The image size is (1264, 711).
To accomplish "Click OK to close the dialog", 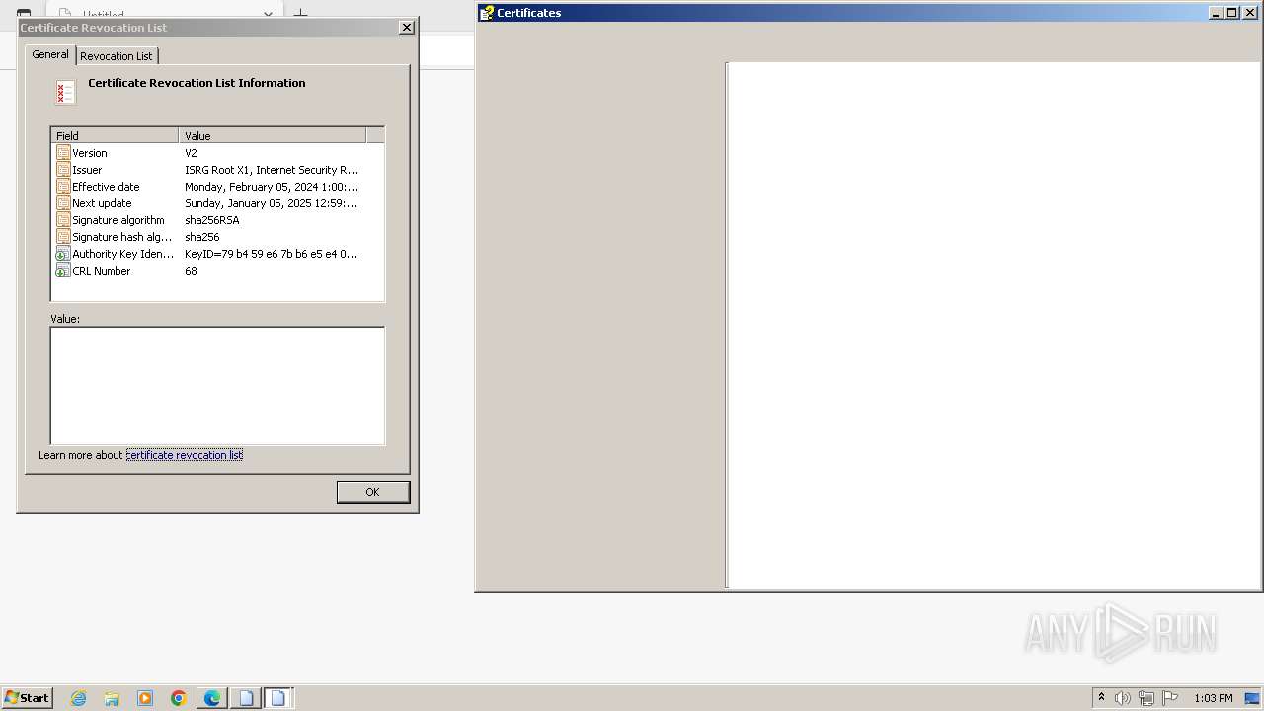I will [x=372, y=492].
